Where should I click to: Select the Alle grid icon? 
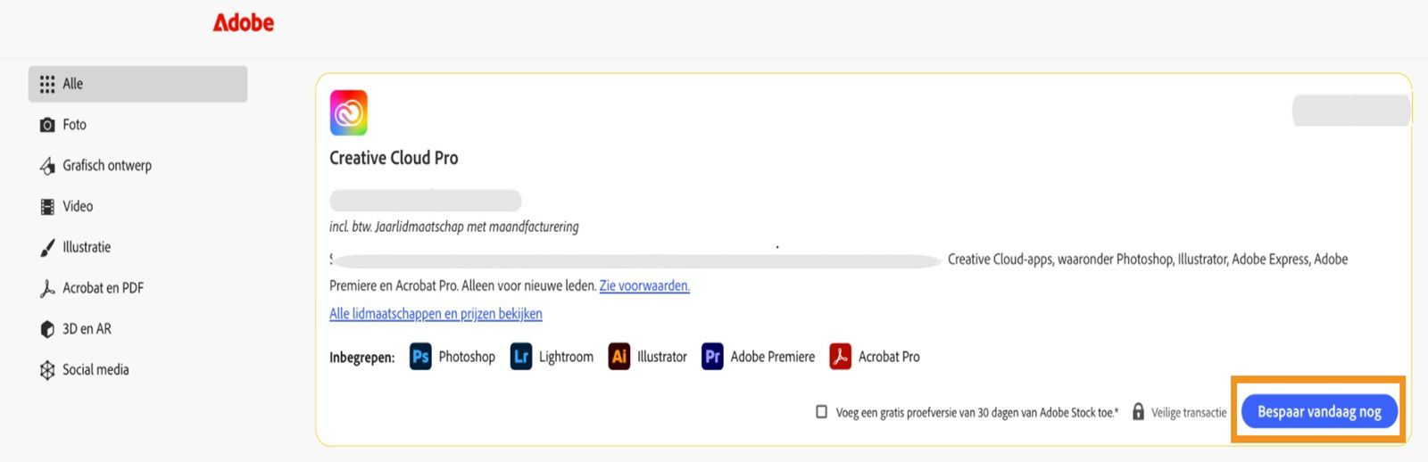47,84
